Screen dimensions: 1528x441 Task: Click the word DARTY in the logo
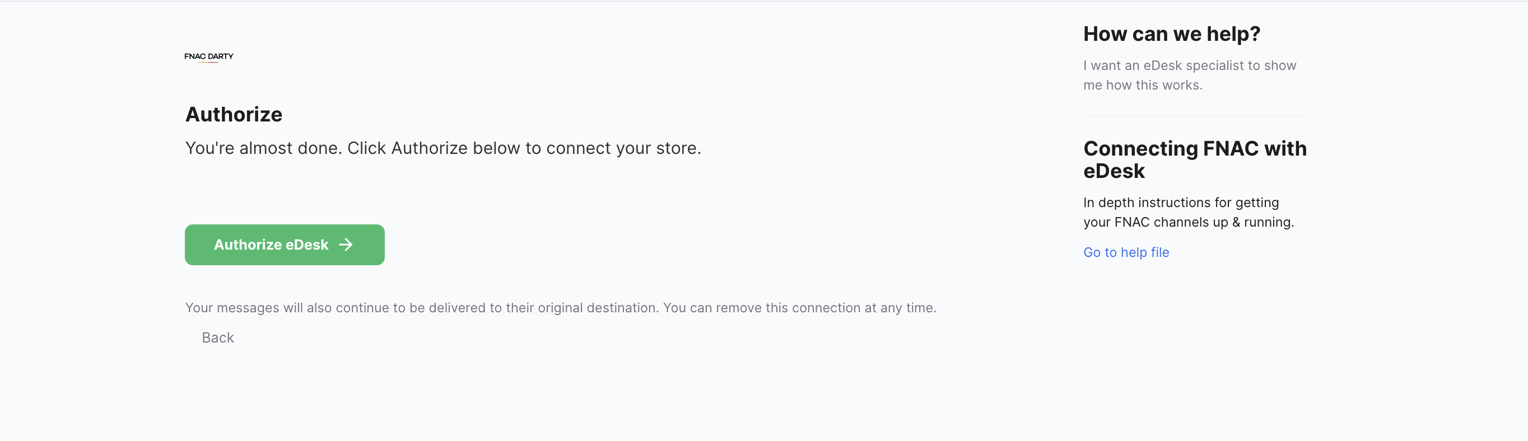[x=221, y=57]
